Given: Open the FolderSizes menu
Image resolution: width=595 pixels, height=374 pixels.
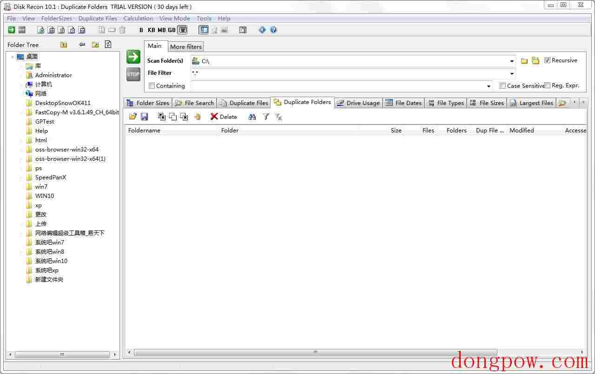Looking at the screenshot, I should 57,19.
